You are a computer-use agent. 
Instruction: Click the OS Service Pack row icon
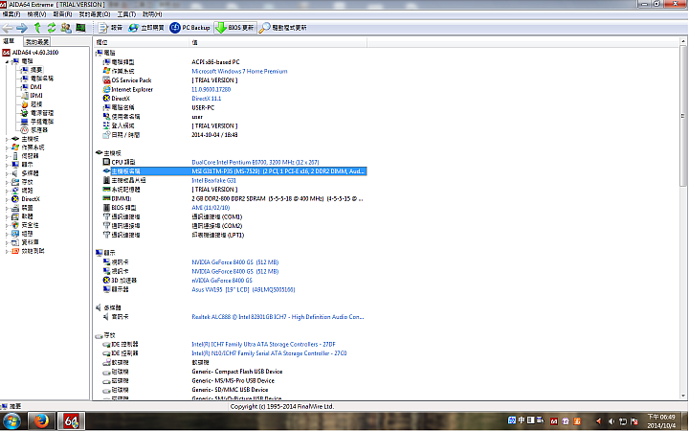(x=106, y=80)
